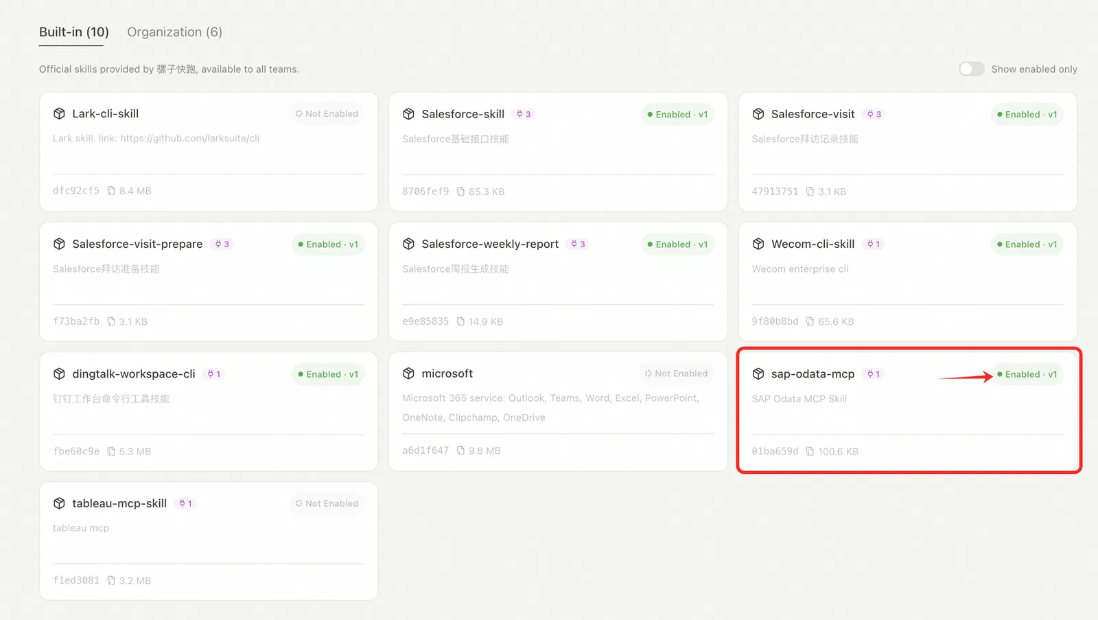The height and width of the screenshot is (620, 1098).
Task: Click Enabled v1 status on Salesforce-visit
Action: (1027, 114)
